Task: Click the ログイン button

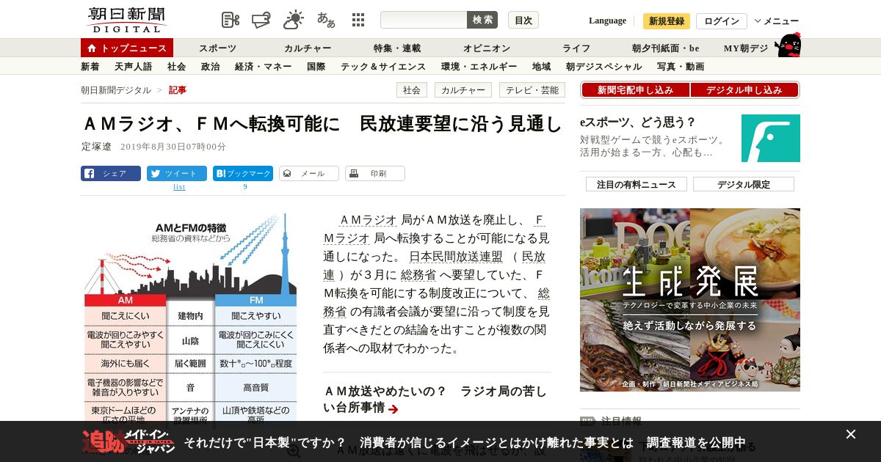Action: point(722,21)
